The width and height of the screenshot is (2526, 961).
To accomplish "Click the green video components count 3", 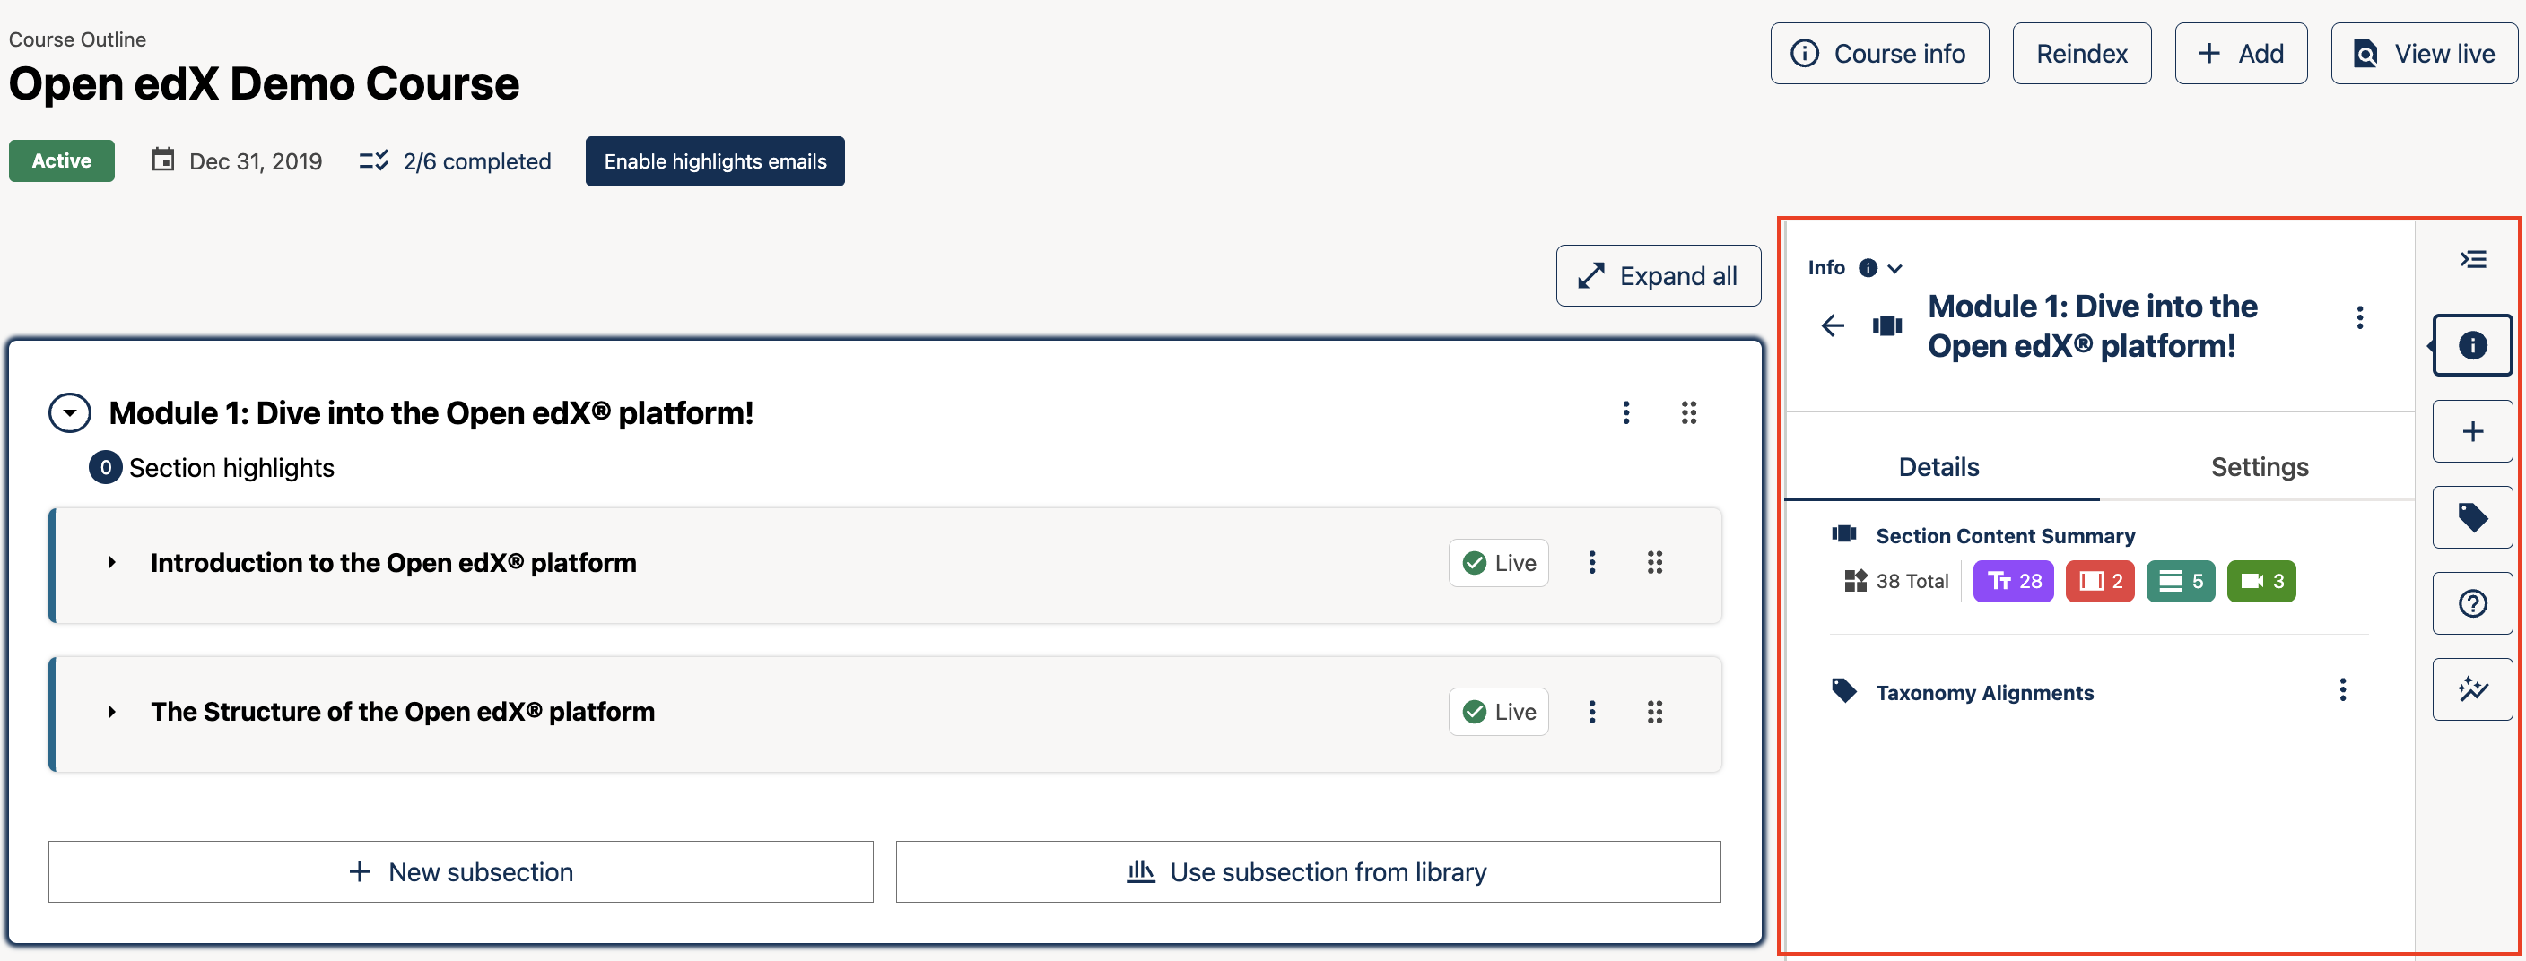I will click(x=2261, y=581).
